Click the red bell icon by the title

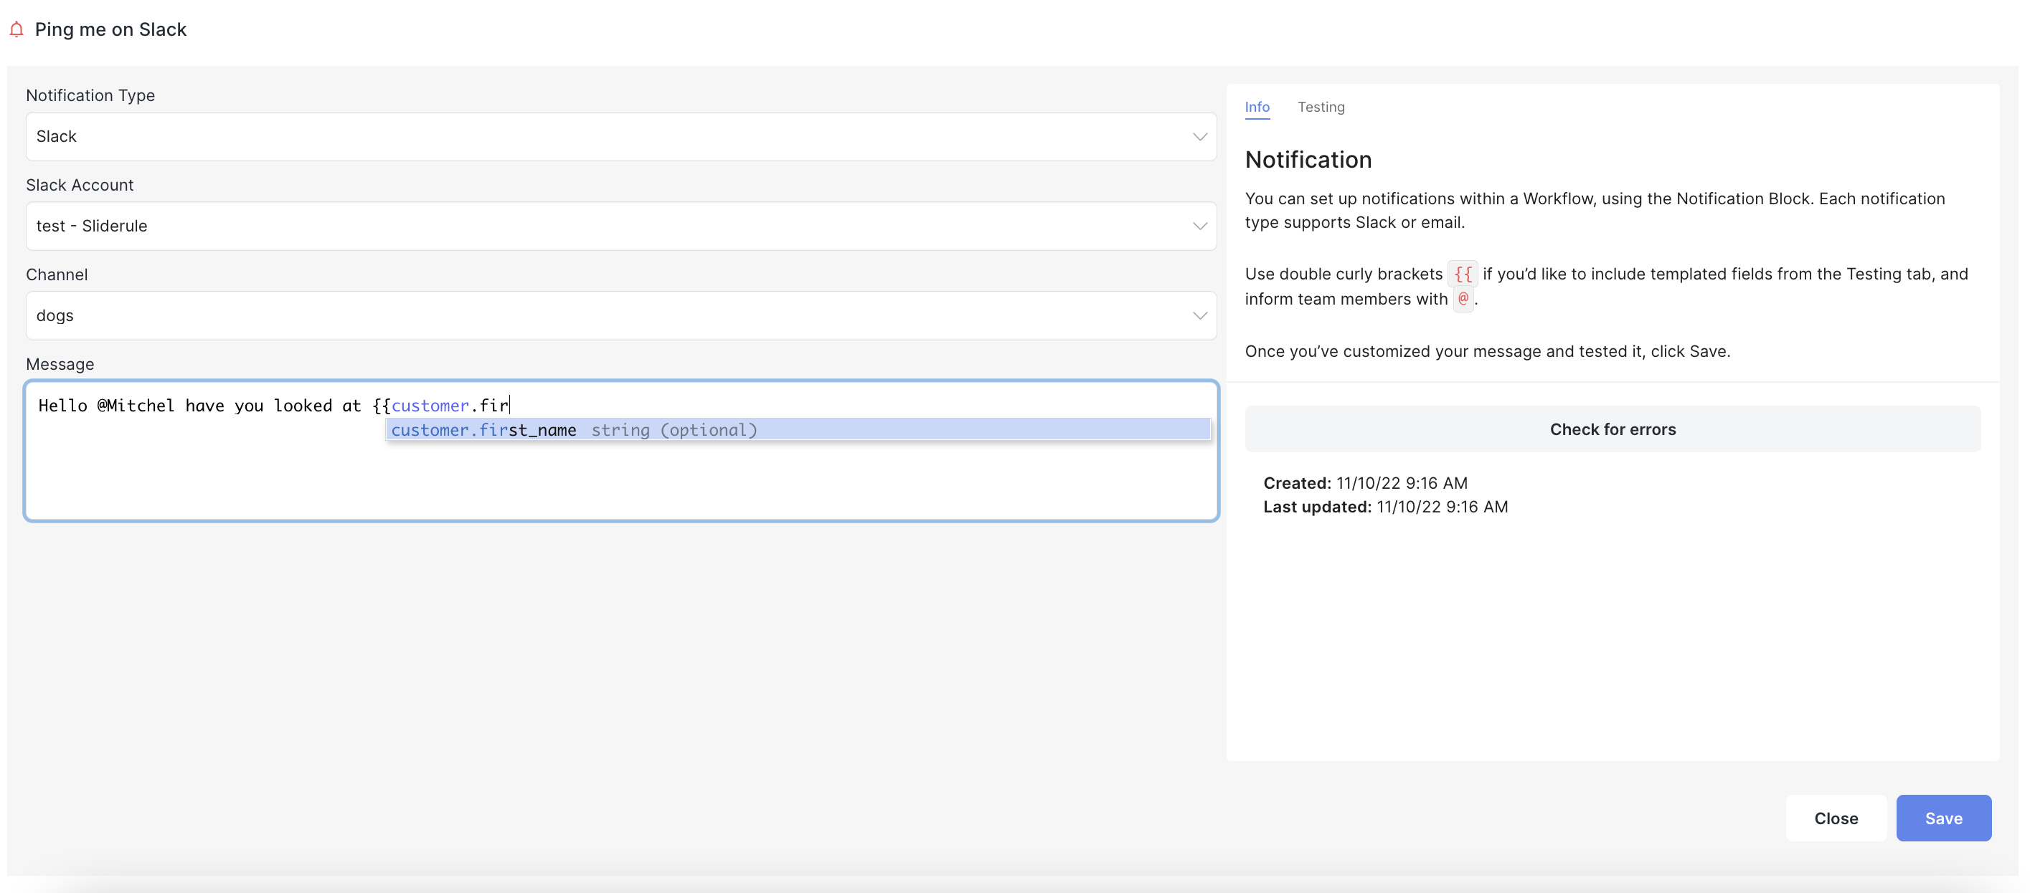pos(16,30)
